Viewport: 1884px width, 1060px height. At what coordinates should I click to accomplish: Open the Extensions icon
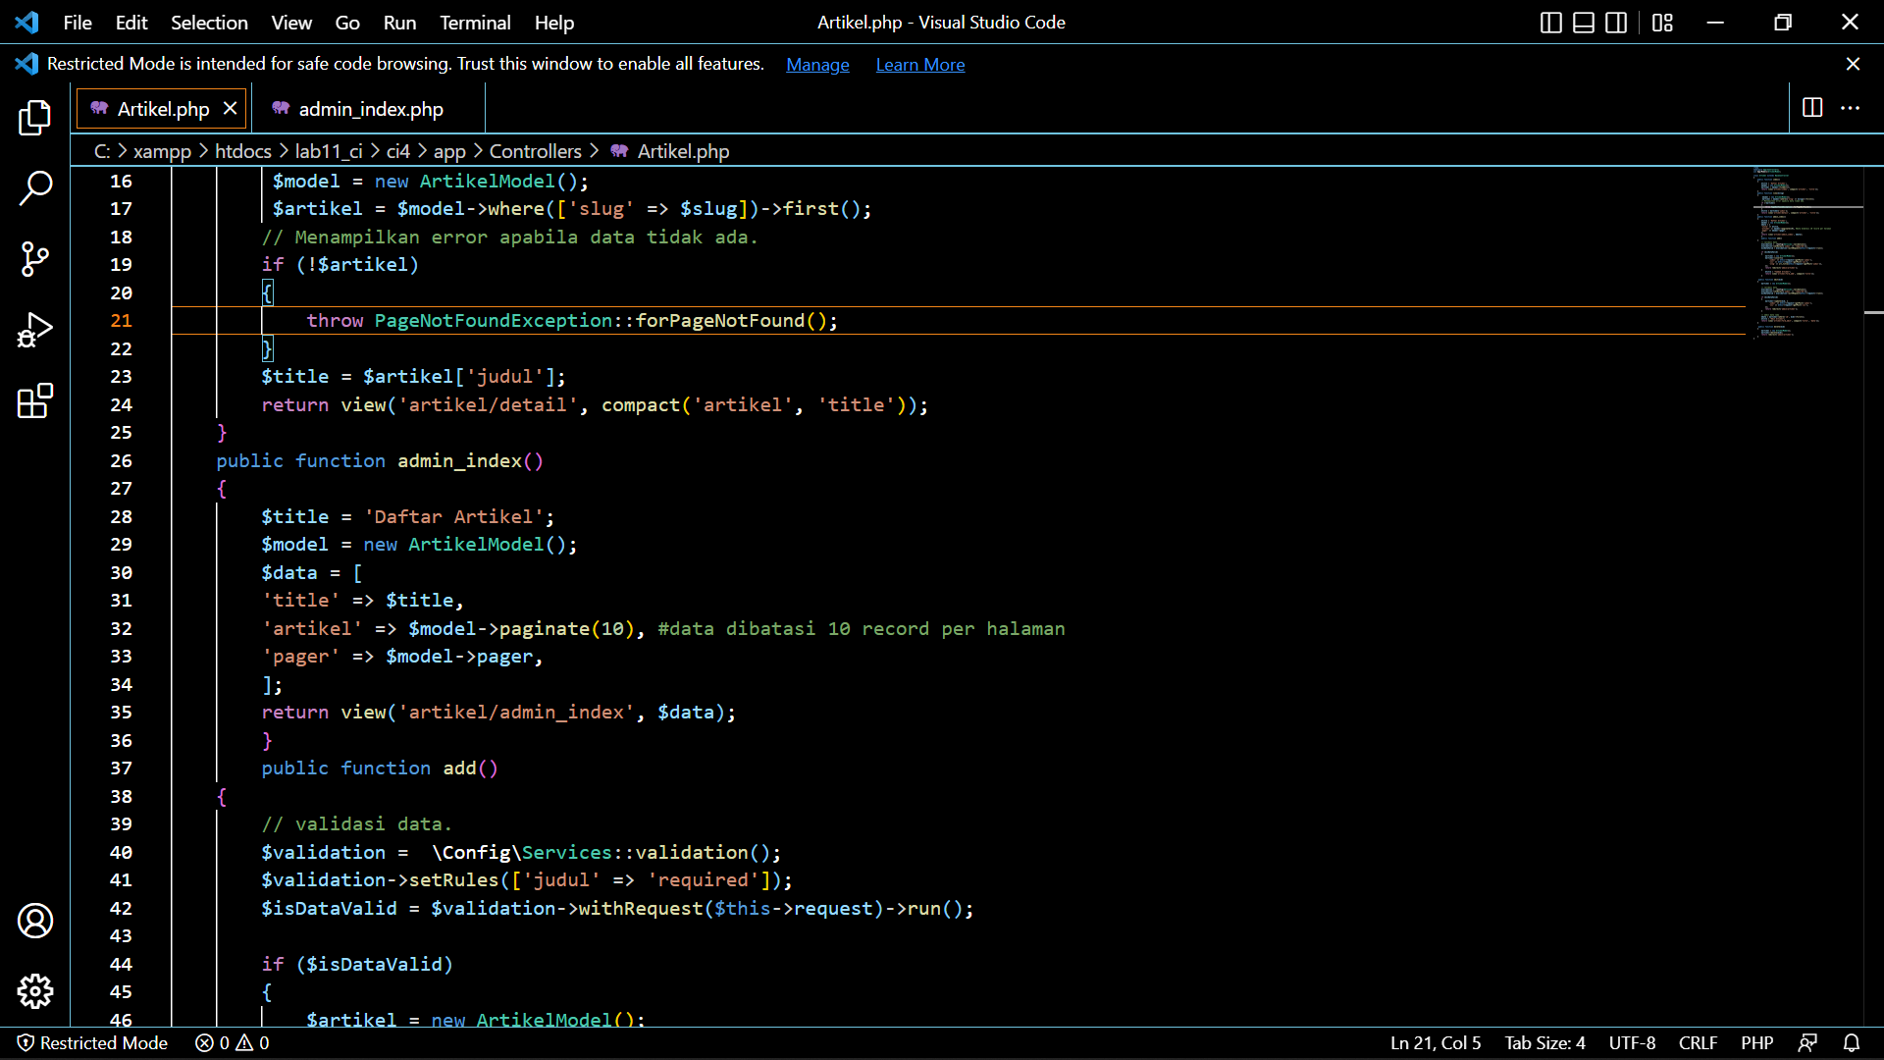pyautogui.click(x=34, y=401)
